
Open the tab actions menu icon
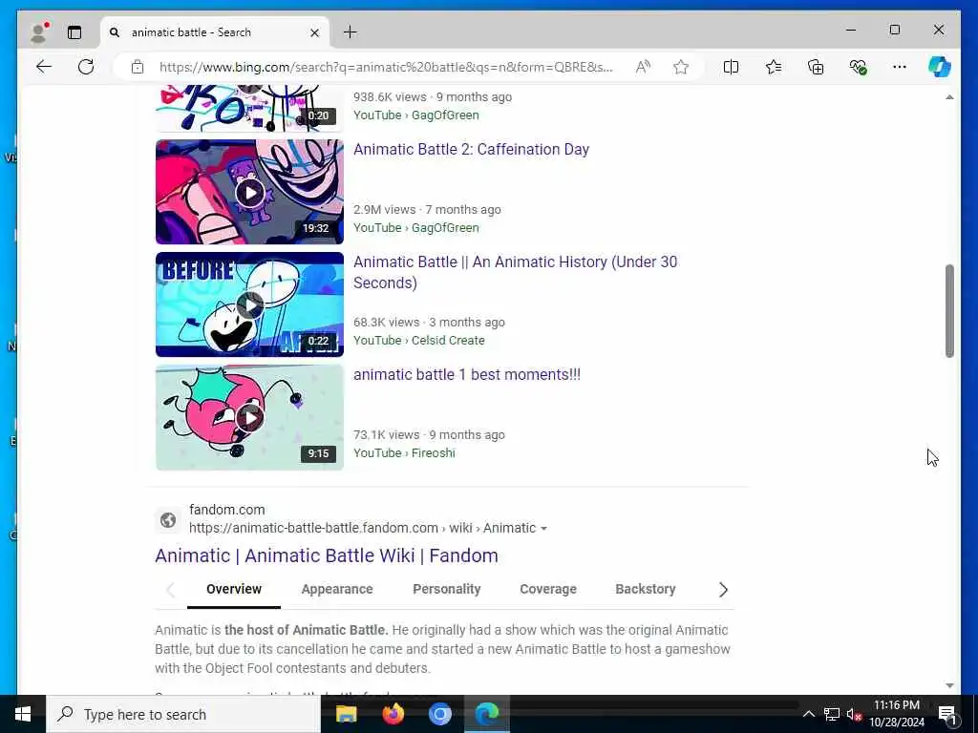click(x=74, y=32)
